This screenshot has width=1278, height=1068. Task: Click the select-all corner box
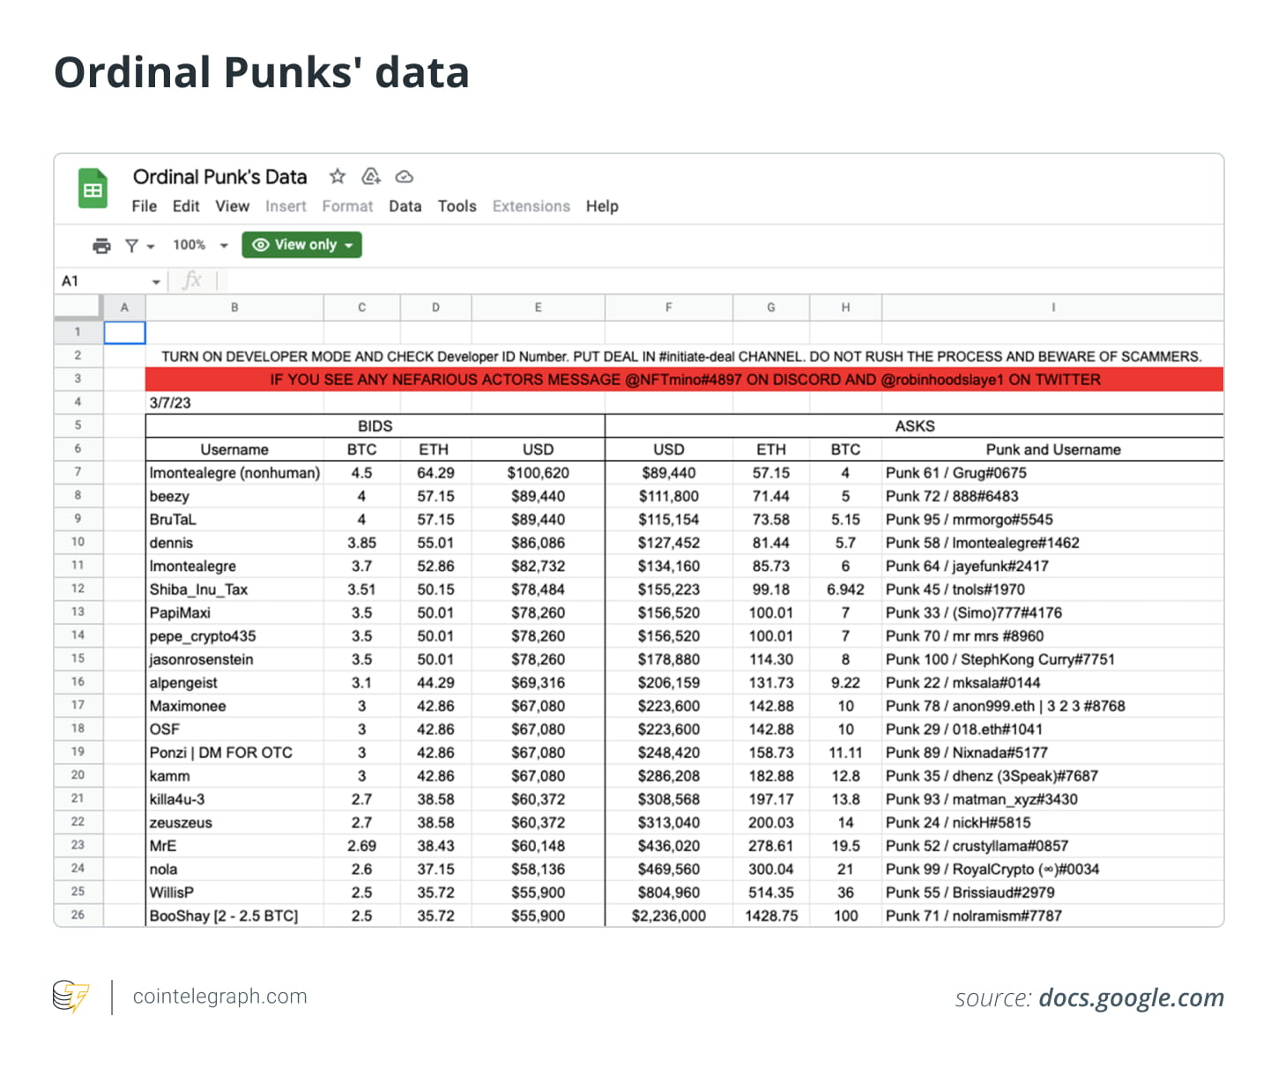(x=78, y=308)
